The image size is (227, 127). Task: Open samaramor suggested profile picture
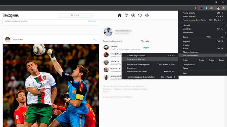tap(106, 77)
